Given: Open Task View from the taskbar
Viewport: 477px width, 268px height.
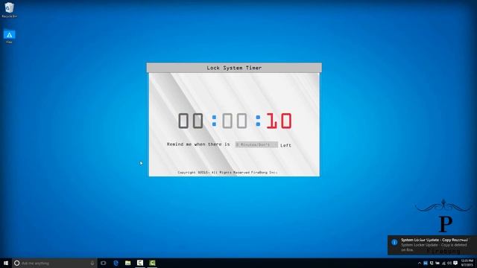Looking at the screenshot, I should pos(104,263).
